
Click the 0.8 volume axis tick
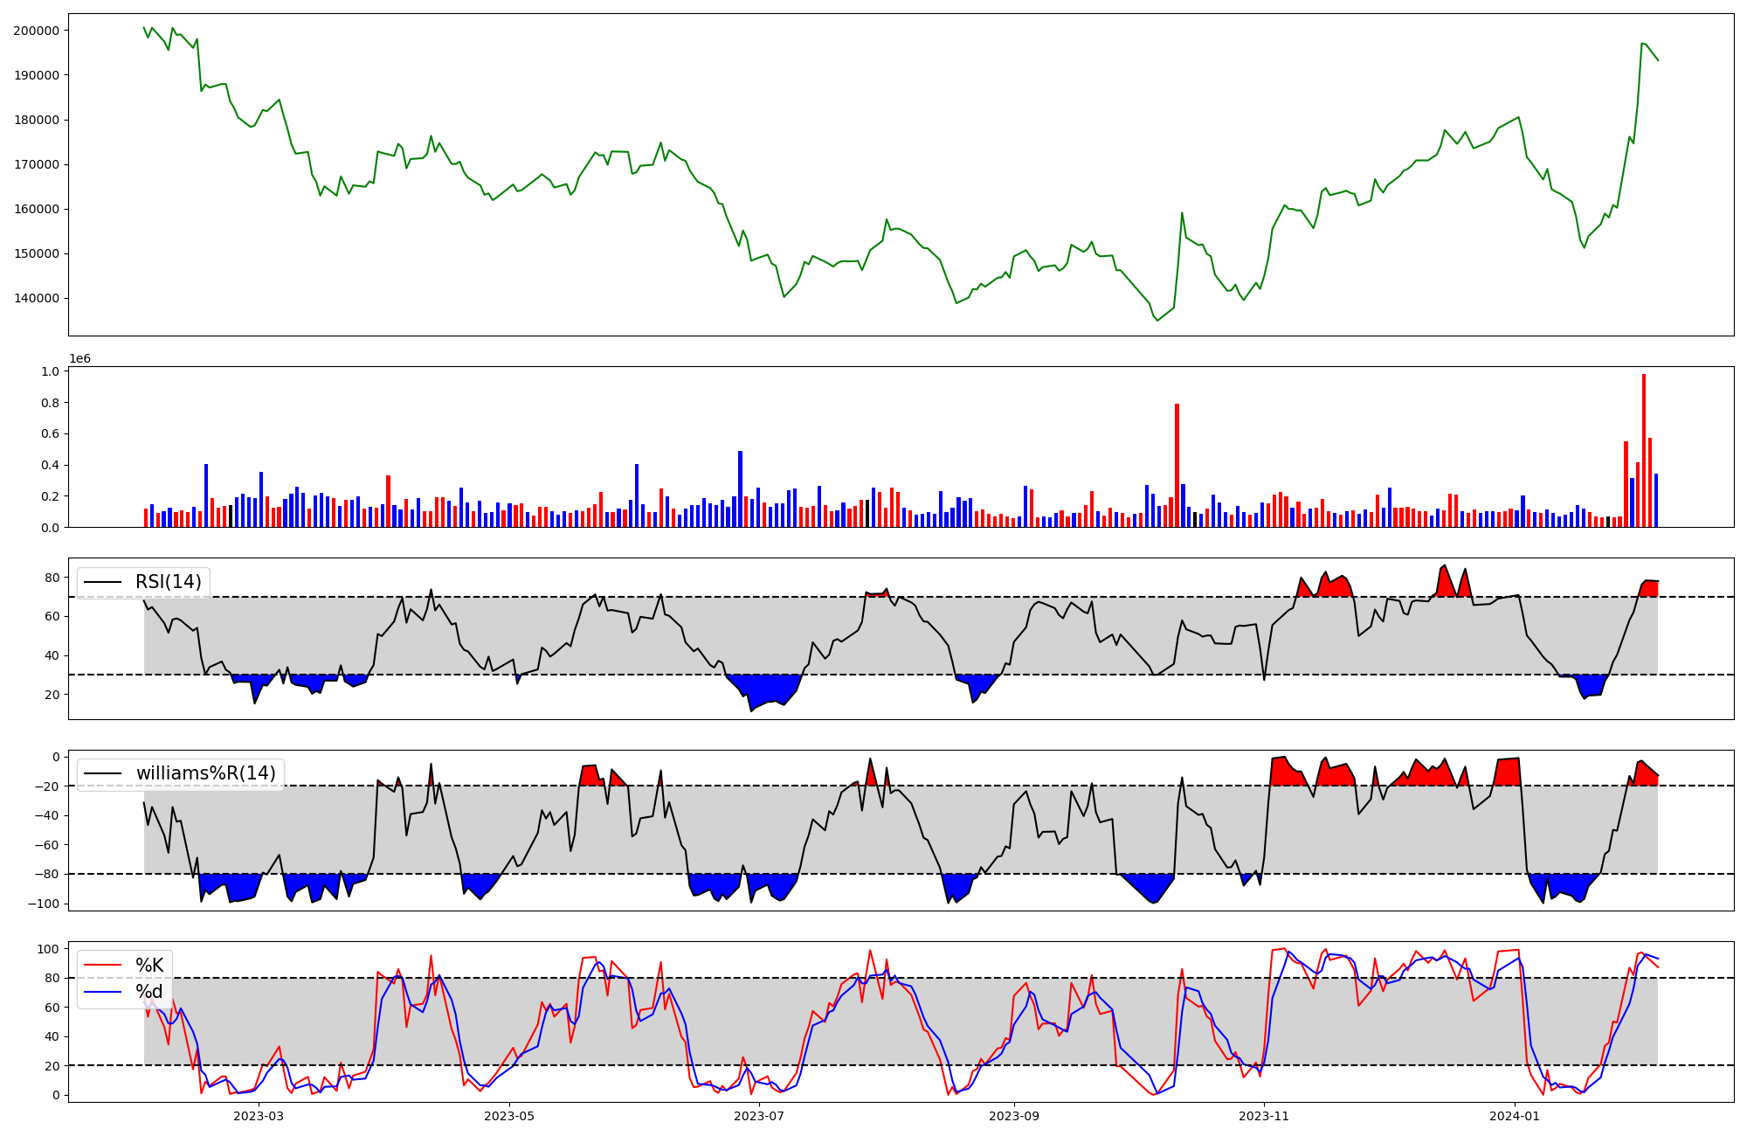click(x=50, y=403)
